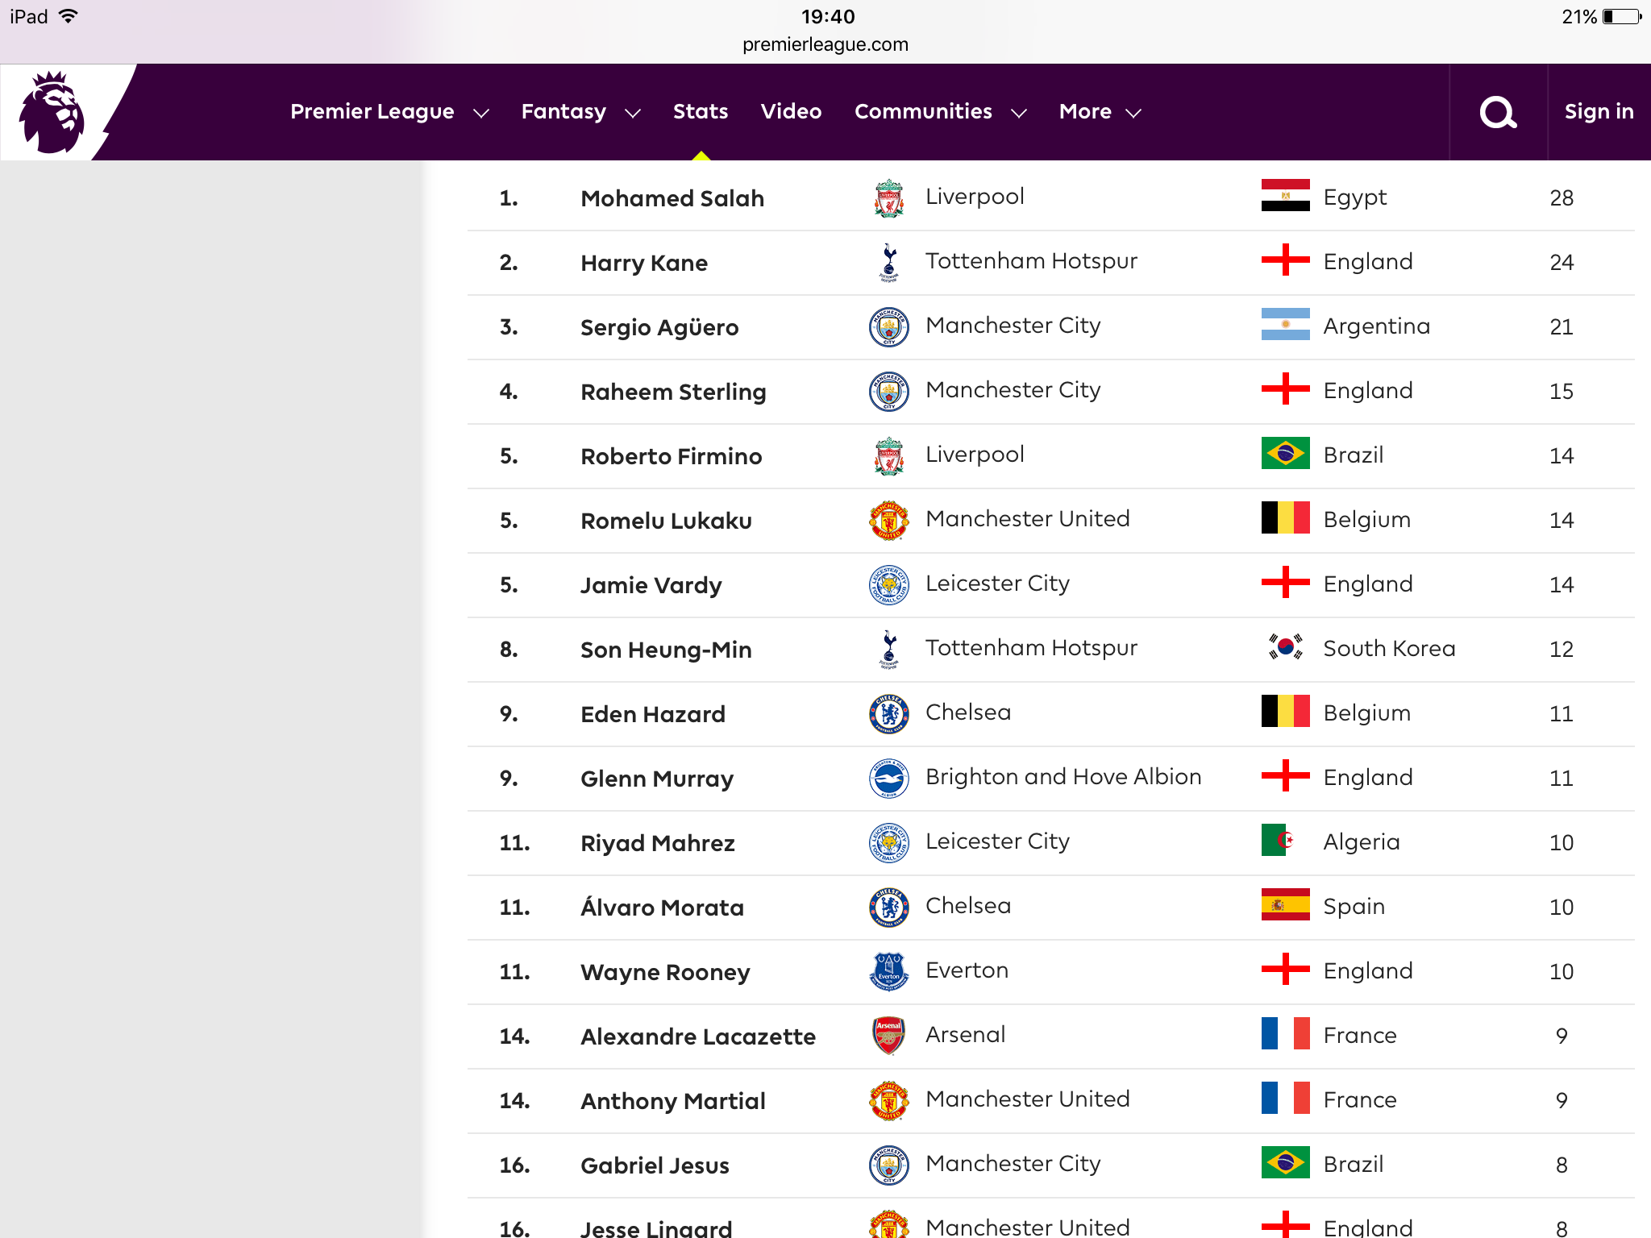1651x1238 pixels.
Task: Open the More dropdown menu
Action: pos(1100,112)
